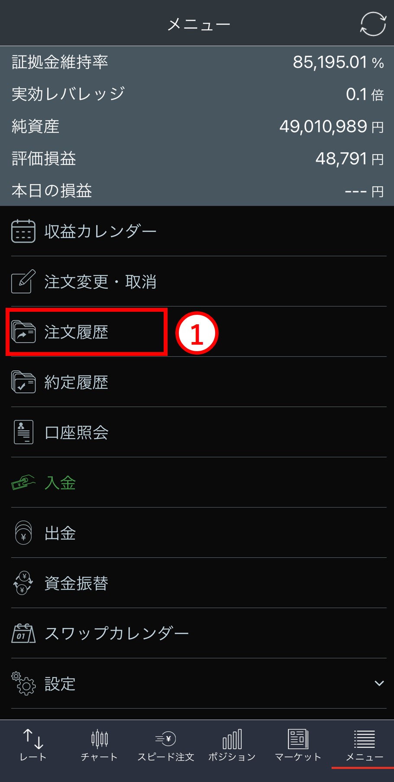Open the スピード注文 tab
Image resolution: width=394 pixels, height=782 pixels.
pos(165,745)
